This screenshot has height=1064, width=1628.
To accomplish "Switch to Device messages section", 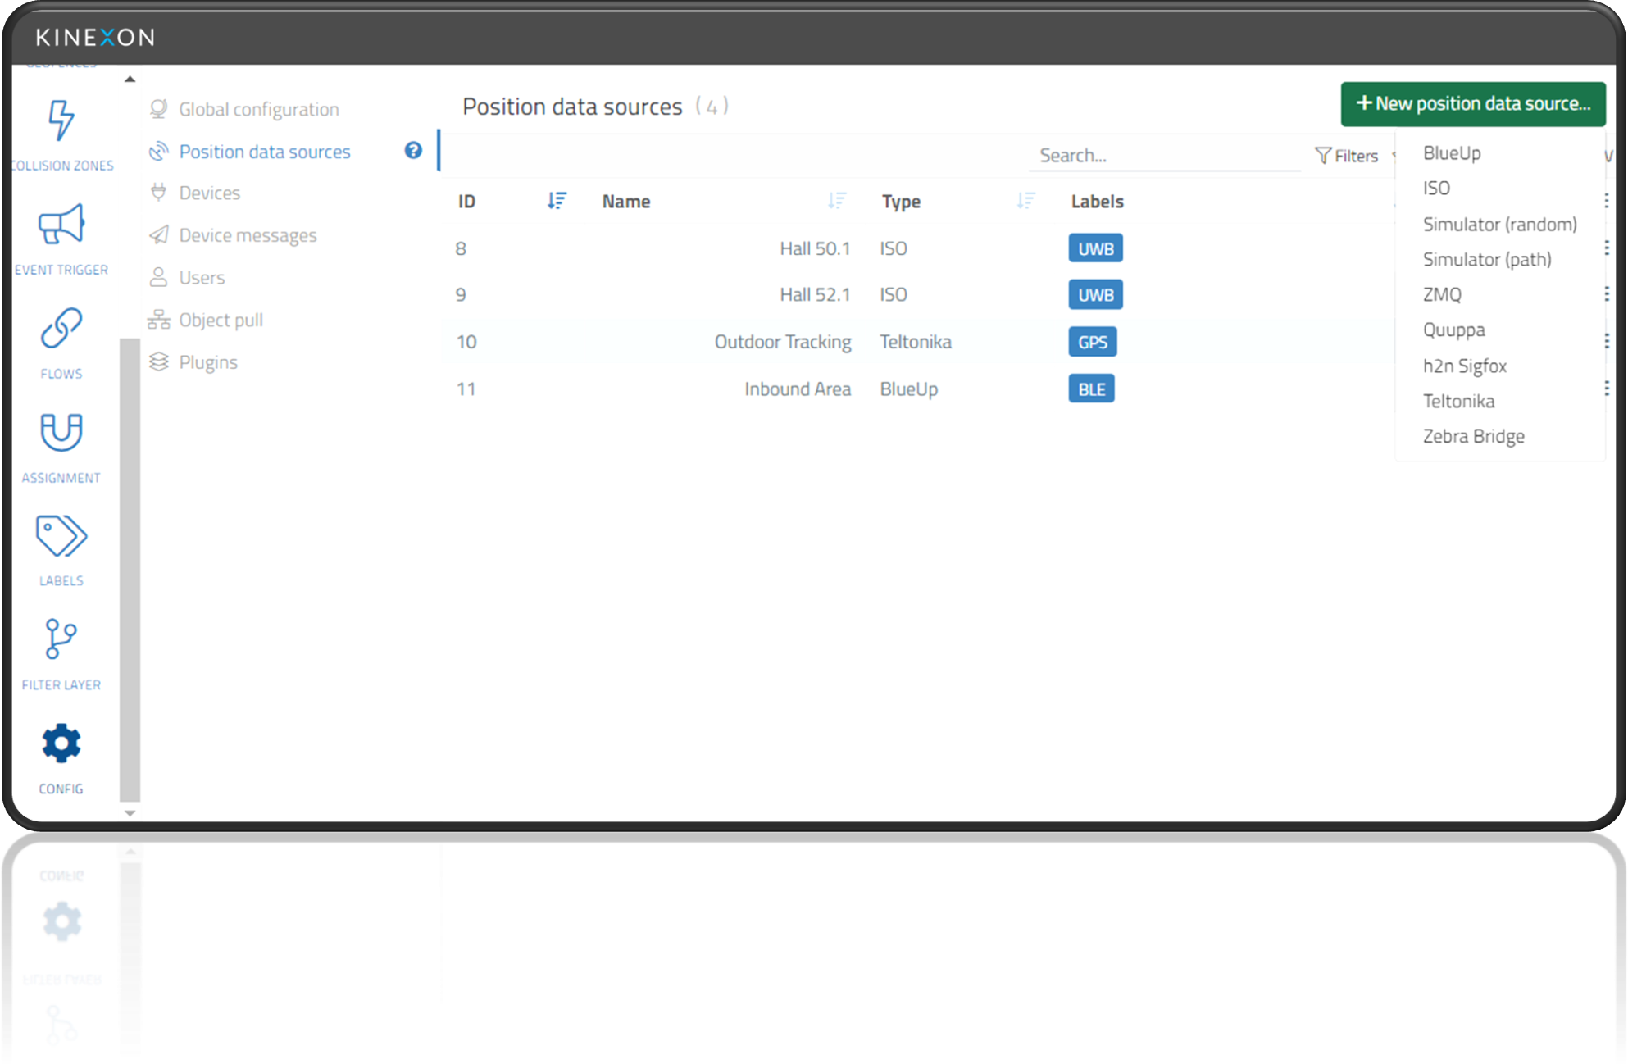I will [x=248, y=234].
